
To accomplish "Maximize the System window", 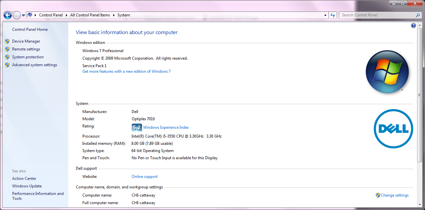I will (x=402, y=3).
